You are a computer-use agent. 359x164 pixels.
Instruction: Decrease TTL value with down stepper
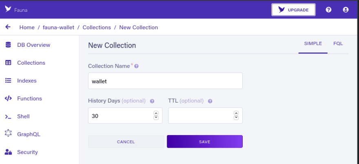coord(236,118)
